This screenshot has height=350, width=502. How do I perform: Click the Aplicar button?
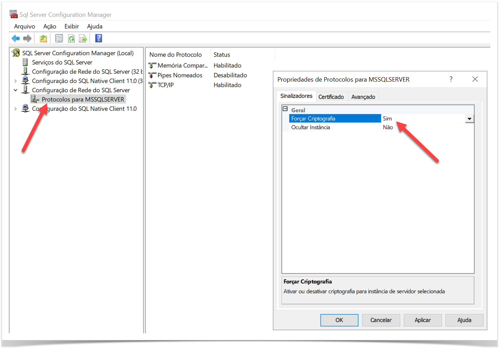click(x=422, y=320)
